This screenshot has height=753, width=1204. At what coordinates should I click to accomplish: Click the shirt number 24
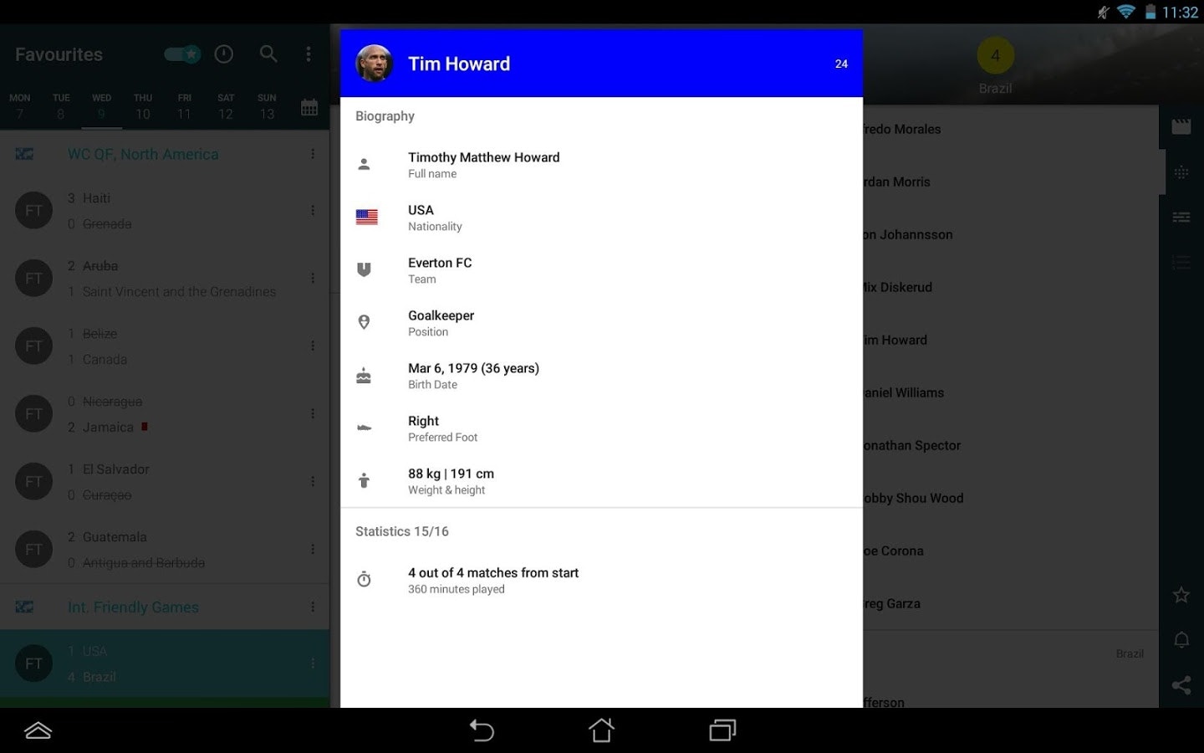841,64
